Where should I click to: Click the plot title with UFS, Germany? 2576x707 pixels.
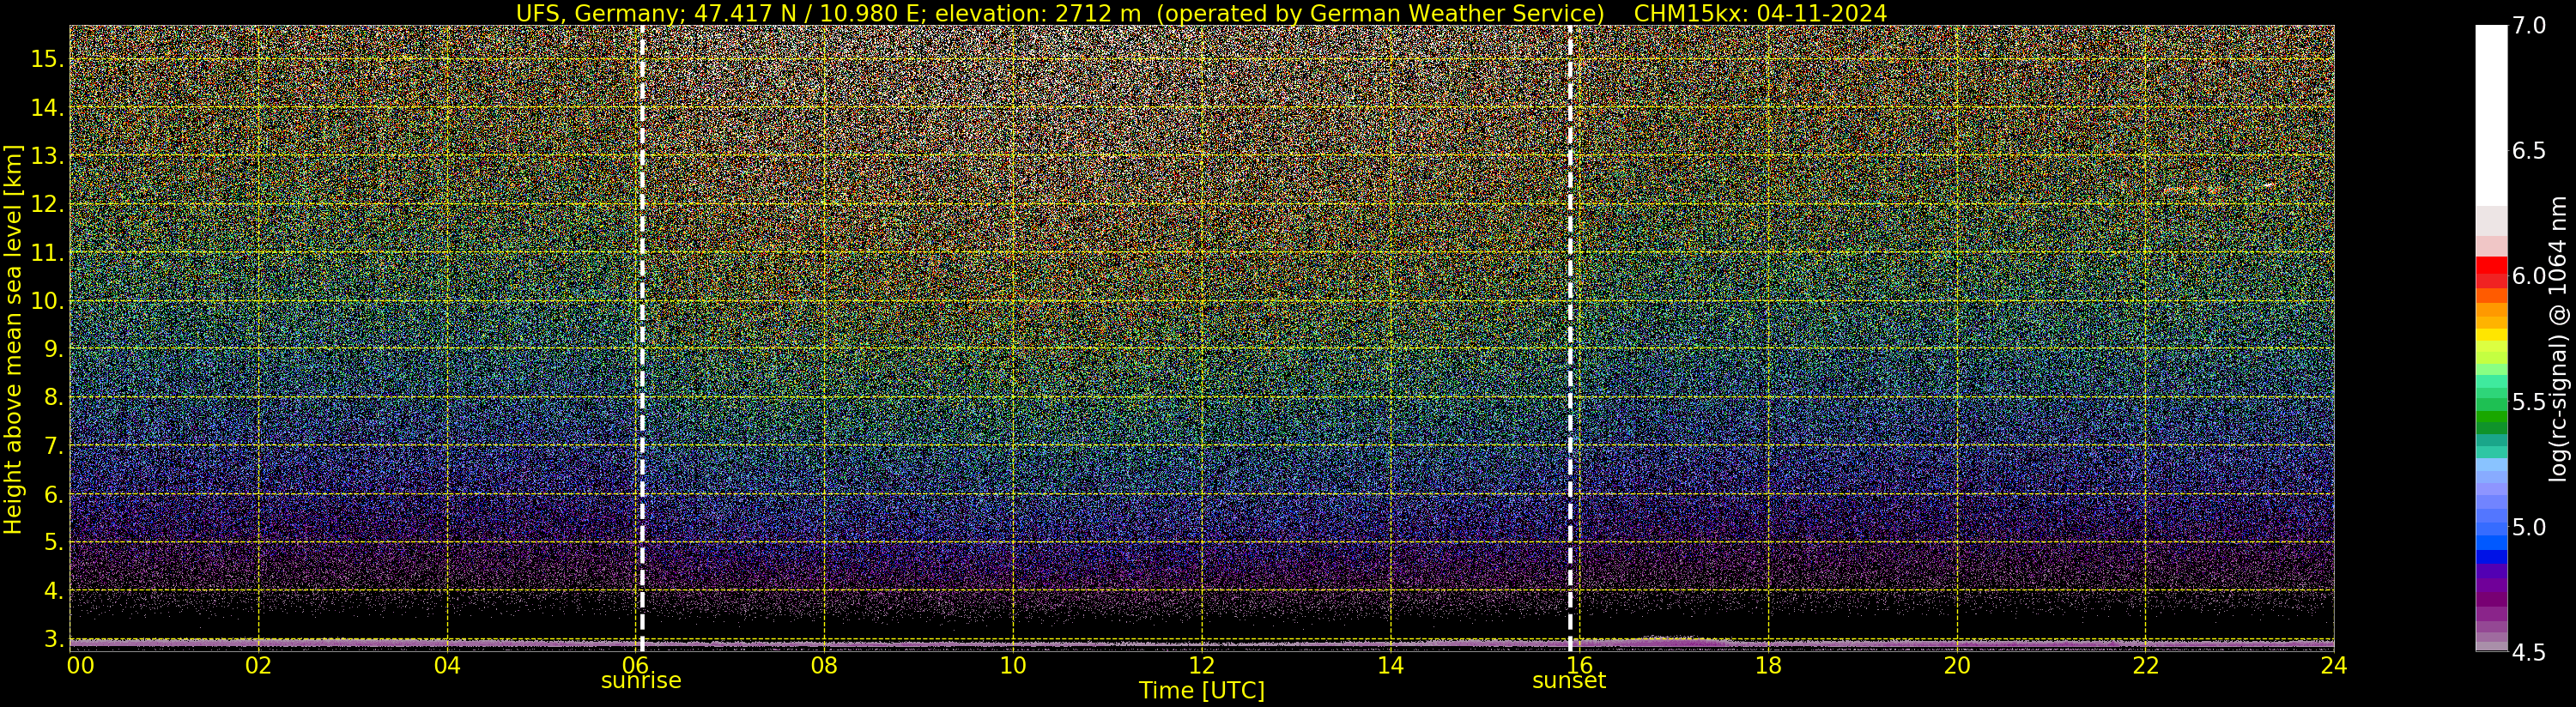(x=1201, y=13)
